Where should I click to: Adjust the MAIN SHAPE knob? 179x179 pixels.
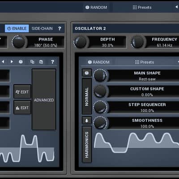click(x=100, y=75)
